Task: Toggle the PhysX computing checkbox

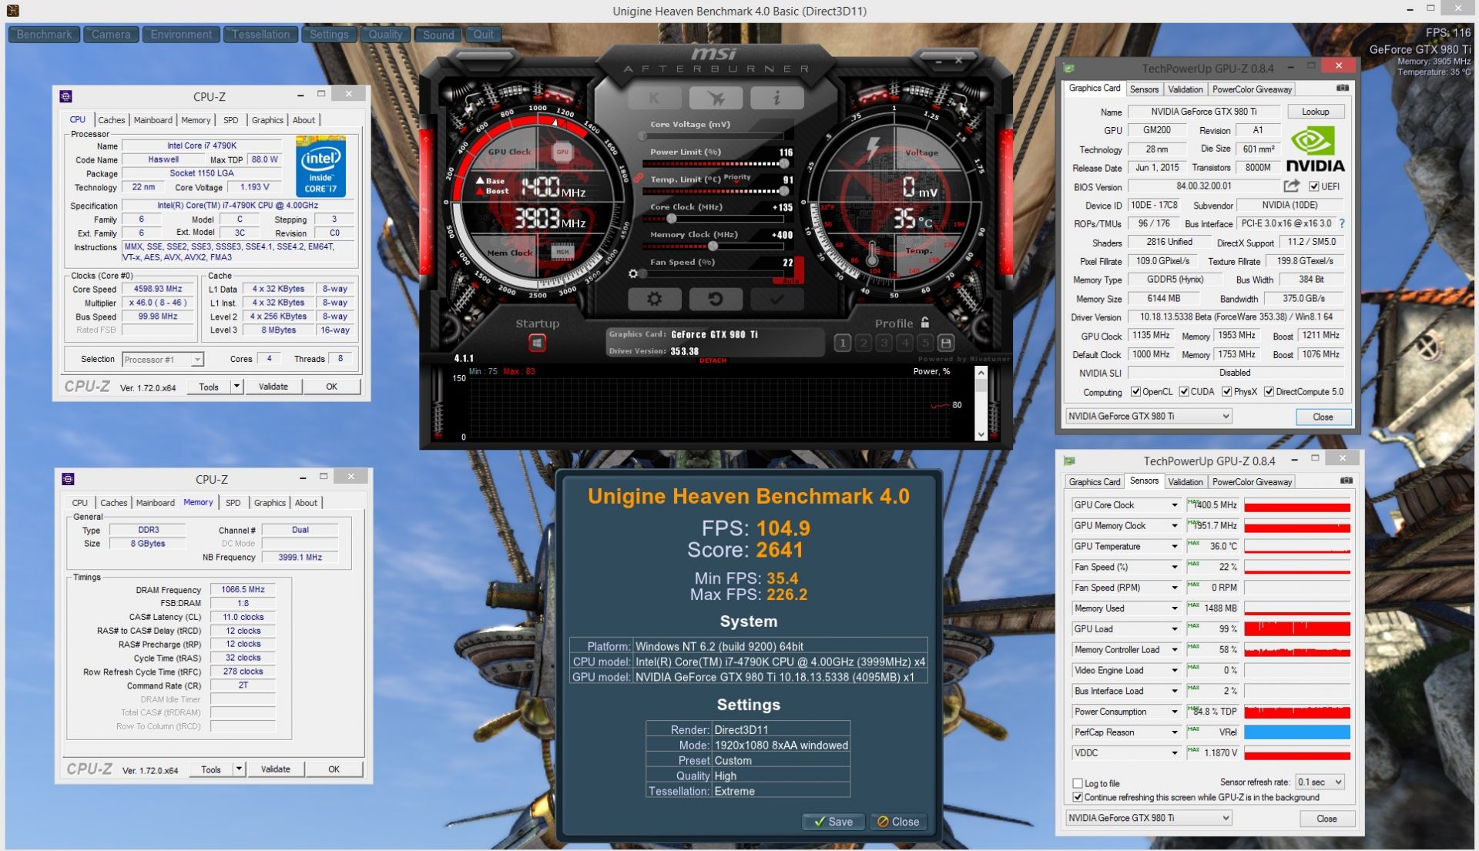Action: pyautogui.click(x=1226, y=391)
